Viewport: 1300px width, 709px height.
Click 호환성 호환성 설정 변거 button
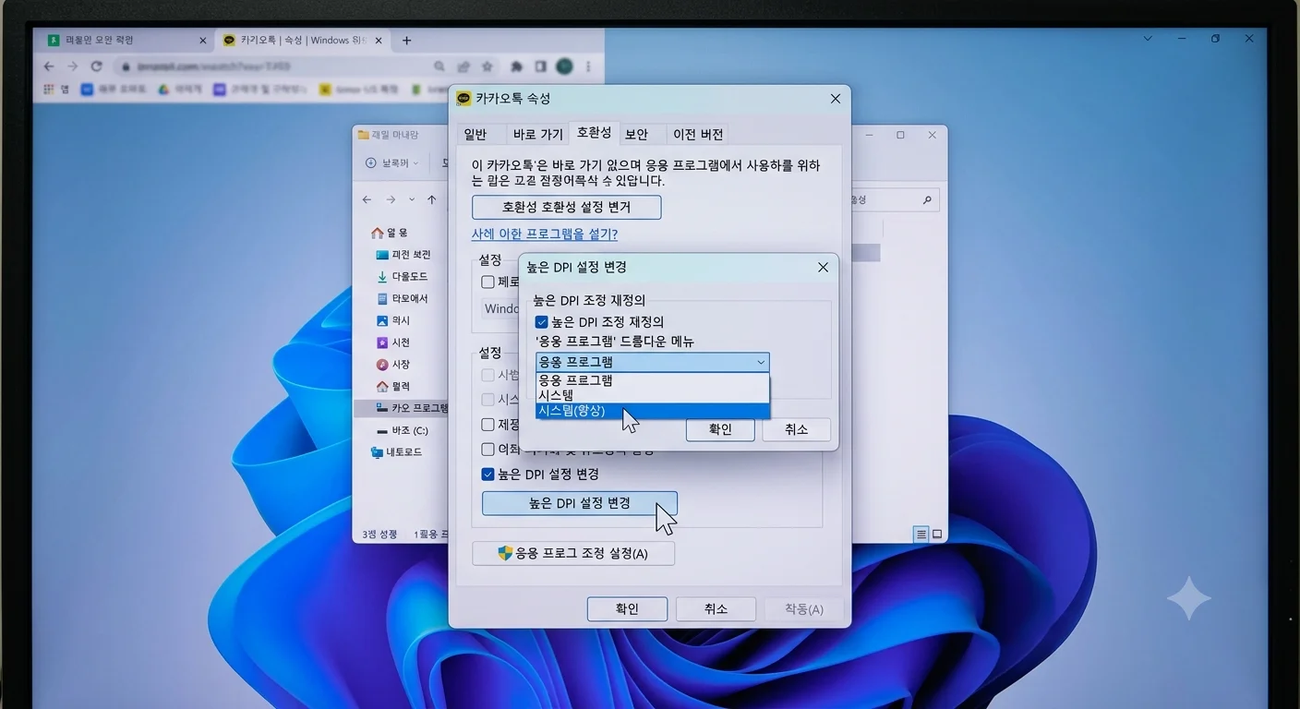point(566,207)
